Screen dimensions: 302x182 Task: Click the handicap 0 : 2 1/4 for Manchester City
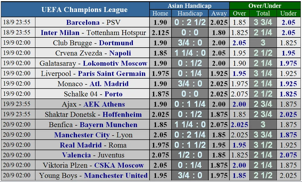tap(190, 135)
